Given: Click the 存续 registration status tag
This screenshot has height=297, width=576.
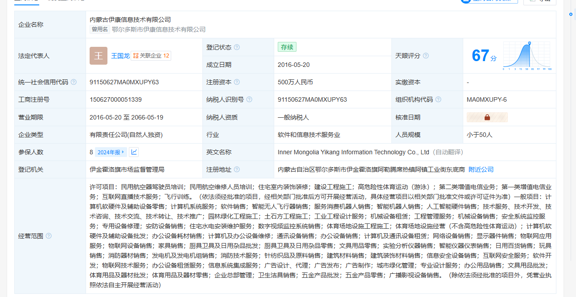Looking at the screenshot, I should click(x=287, y=47).
